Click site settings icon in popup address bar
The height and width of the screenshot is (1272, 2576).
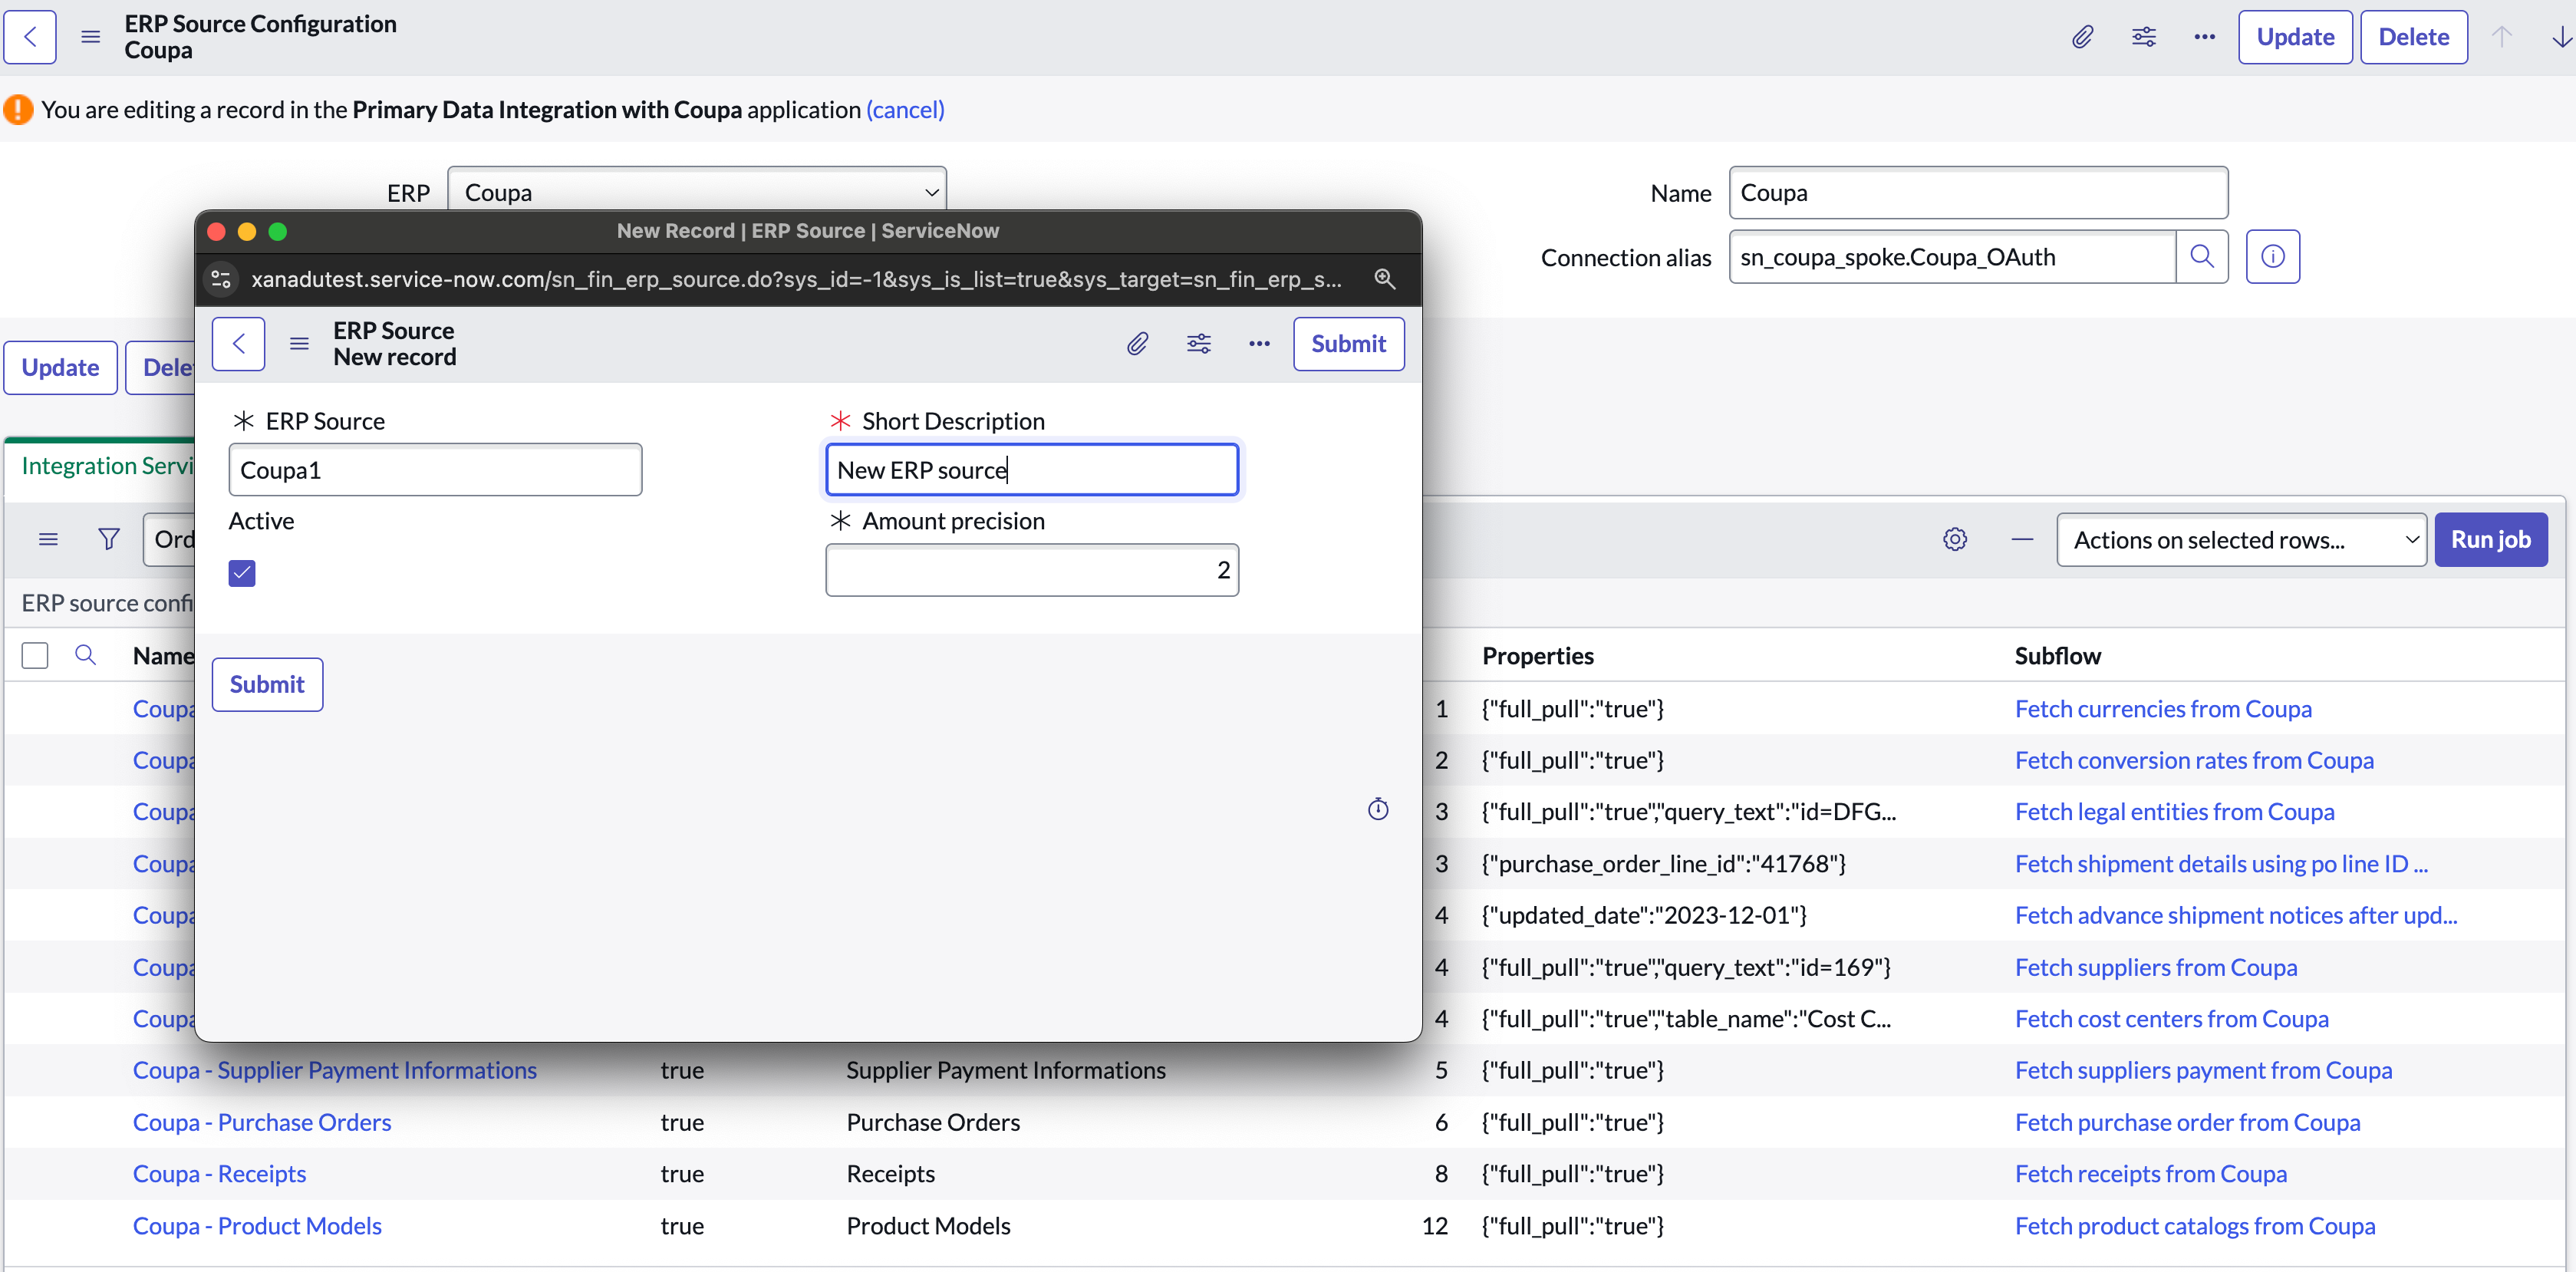[x=221, y=279]
